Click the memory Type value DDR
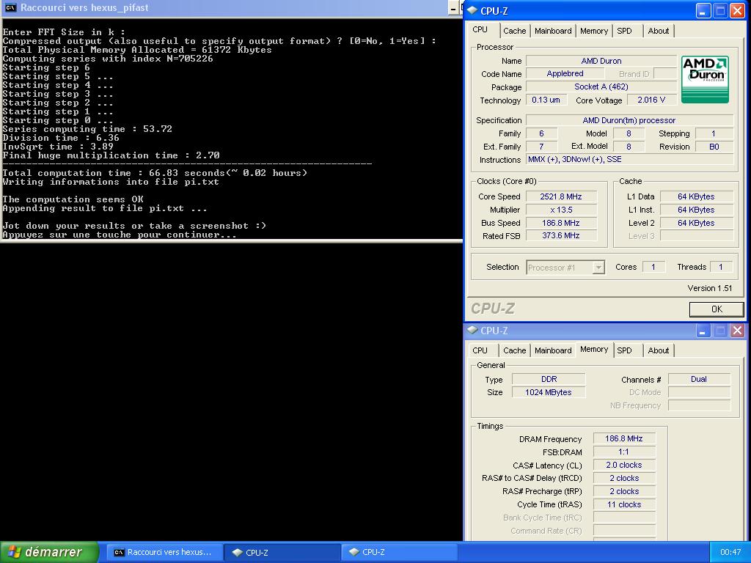 pyautogui.click(x=549, y=379)
